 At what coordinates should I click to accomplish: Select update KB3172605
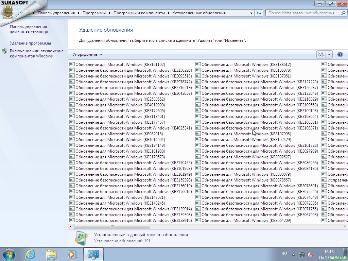(117, 110)
